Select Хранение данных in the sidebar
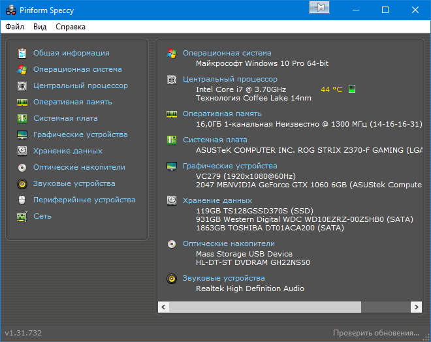Image resolution: width=431 pixels, height=342 pixels. [68, 151]
